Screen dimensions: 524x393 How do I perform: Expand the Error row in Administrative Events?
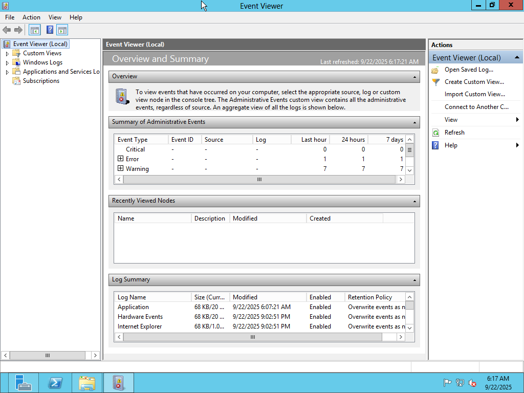[x=121, y=159]
